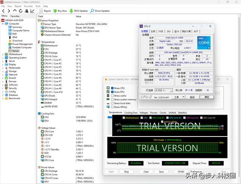Switch to the Statistics tab
The image size is (241, 184).
[x=182, y=113]
